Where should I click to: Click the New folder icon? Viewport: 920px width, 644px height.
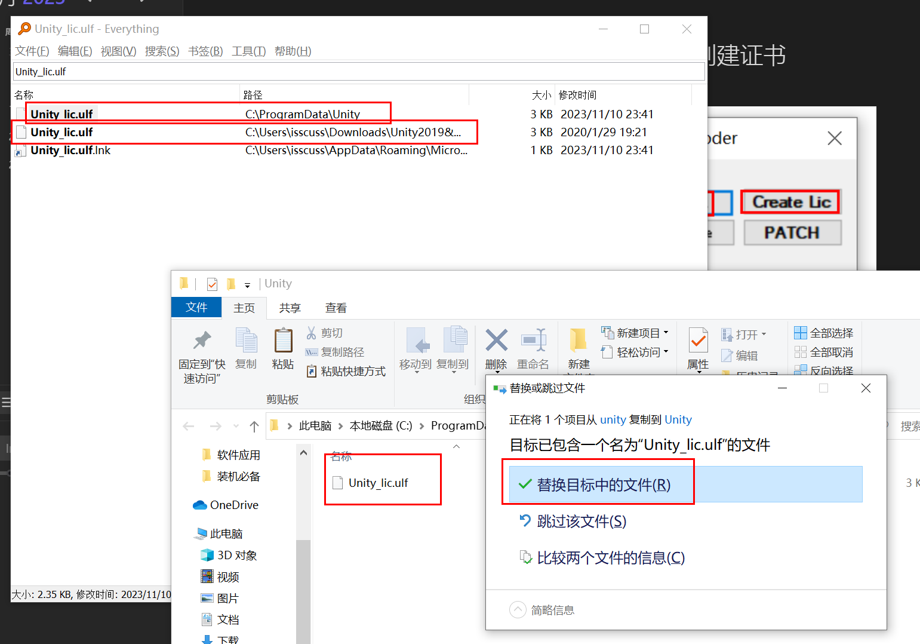click(578, 340)
